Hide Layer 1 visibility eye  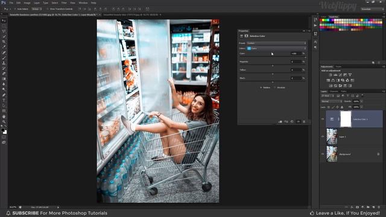click(323, 137)
